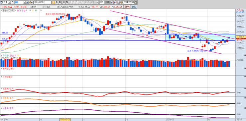Select the 3 interval button

point(73,2)
